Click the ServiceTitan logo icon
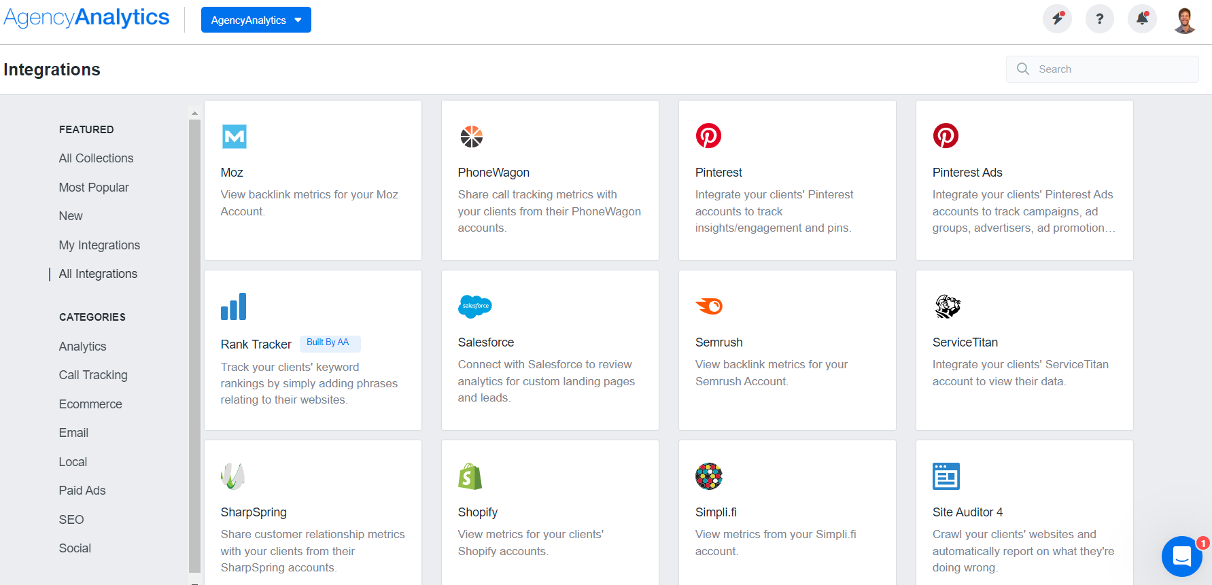 (x=948, y=306)
